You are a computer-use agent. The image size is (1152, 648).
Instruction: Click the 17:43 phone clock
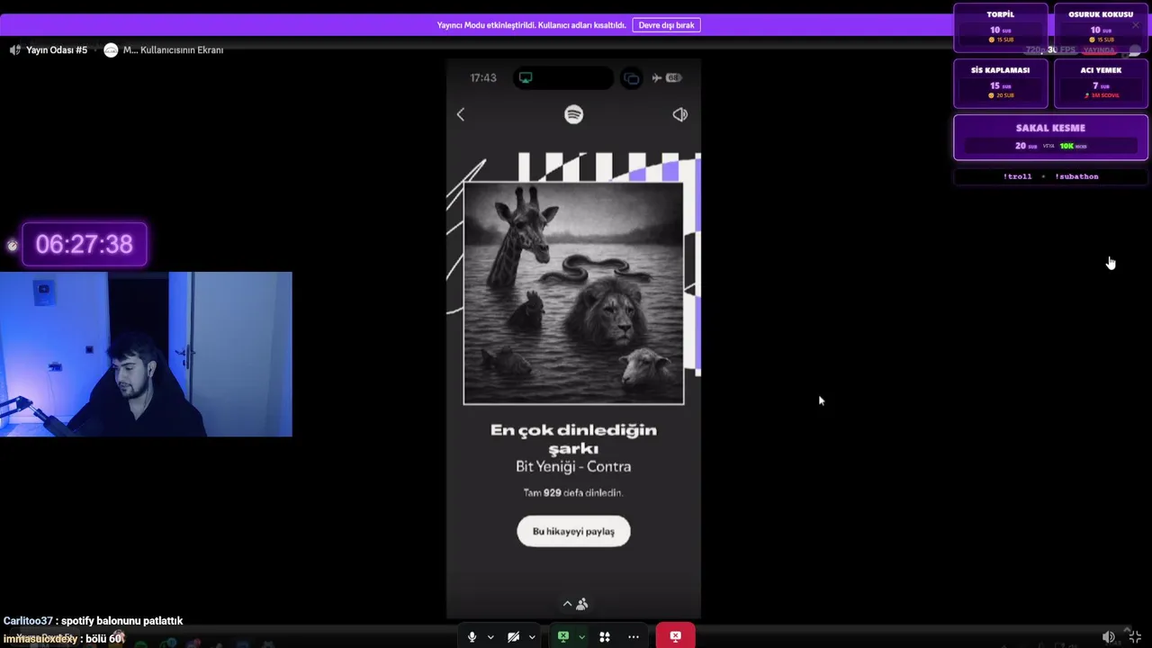(x=483, y=77)
